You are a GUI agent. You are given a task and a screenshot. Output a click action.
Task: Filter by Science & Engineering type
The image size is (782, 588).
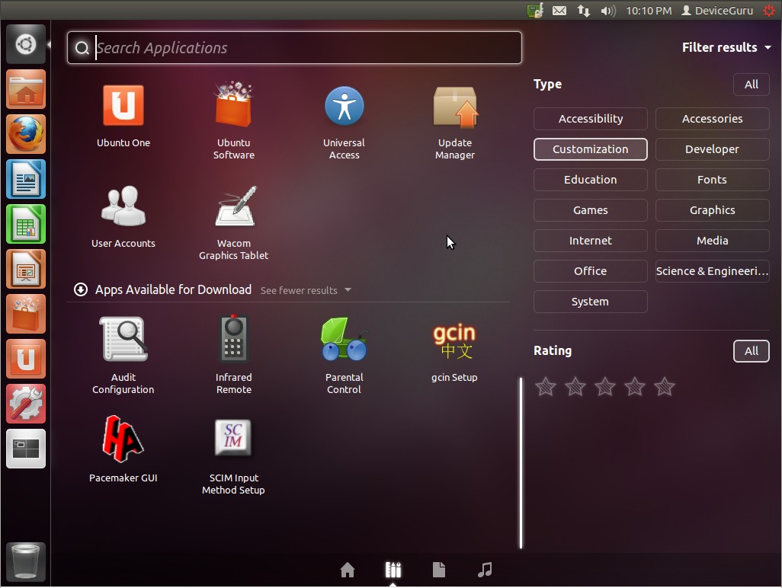712,270
